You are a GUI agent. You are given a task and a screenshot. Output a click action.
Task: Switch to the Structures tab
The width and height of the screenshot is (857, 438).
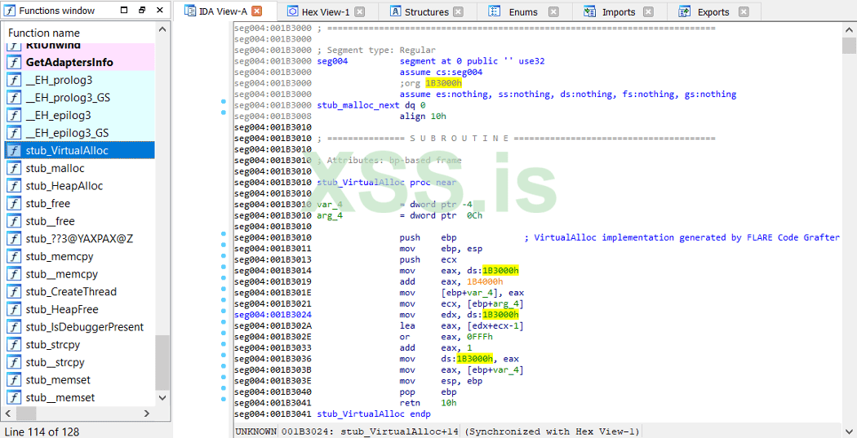426,12
